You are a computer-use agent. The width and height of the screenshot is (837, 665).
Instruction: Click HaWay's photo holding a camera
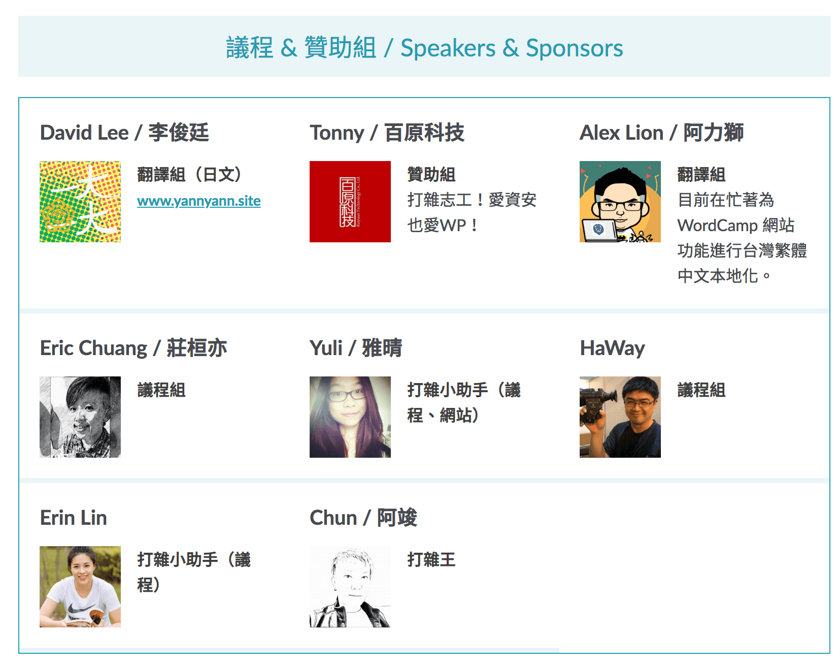pyautogui.click(x=620, y=417)
